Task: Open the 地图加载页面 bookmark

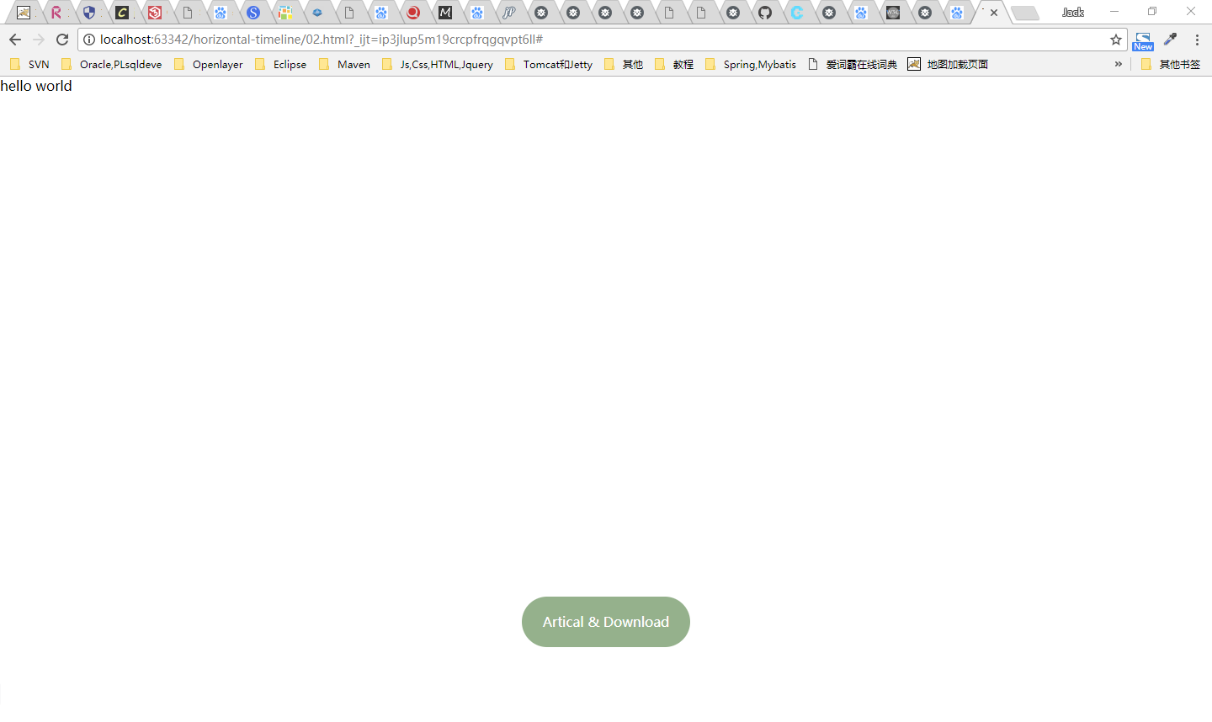Action: 948,64
